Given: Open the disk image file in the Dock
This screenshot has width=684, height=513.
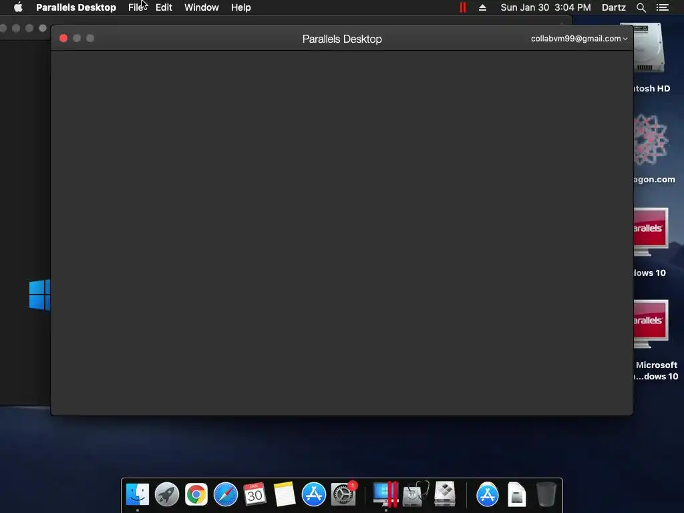Looking at the screenshot, I should point(516,494).
